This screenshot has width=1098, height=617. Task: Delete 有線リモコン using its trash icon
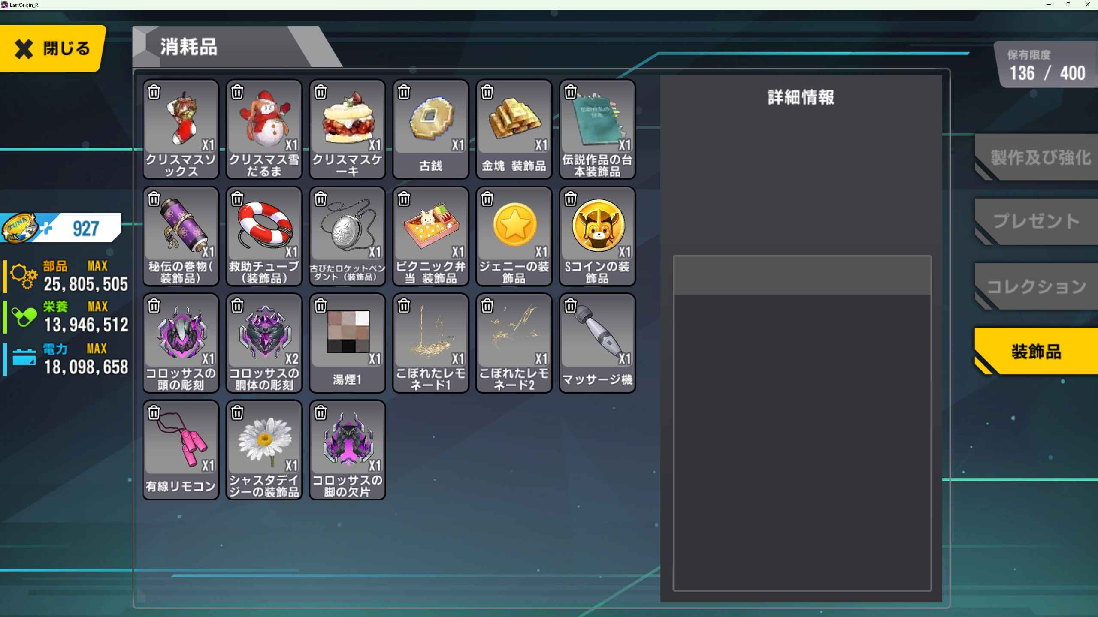[x=154, y=413]
